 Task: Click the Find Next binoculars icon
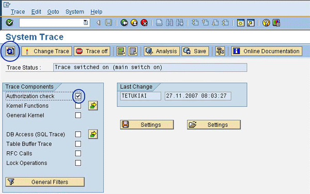[x=180, y=23]
